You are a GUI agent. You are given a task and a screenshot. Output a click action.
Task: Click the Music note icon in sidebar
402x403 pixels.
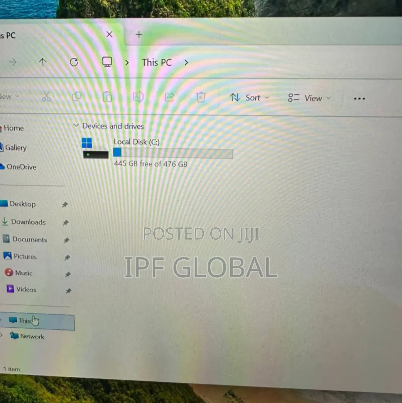pyautogui.click(x=9, y=272)
